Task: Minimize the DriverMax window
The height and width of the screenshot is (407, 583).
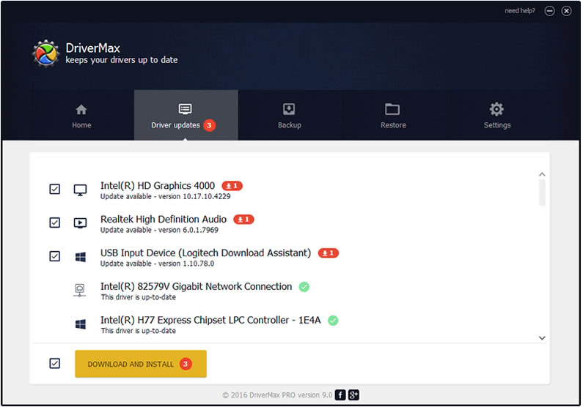Action: coord(549,11)
